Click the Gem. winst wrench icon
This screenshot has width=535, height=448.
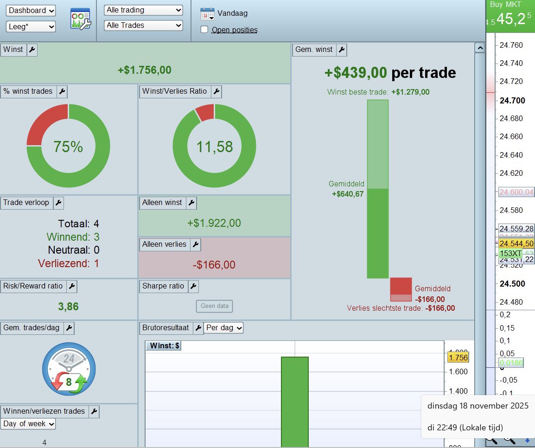(342, 50)
